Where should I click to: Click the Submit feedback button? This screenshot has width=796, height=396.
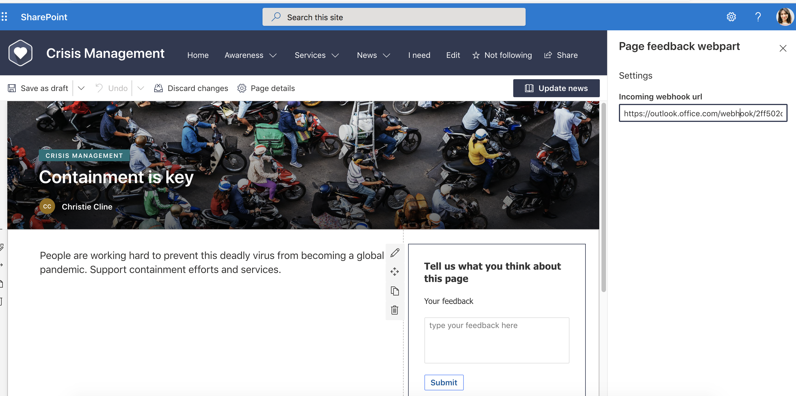pos(443,382)
